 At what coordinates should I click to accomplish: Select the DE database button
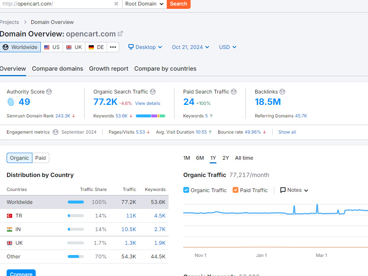96,47
